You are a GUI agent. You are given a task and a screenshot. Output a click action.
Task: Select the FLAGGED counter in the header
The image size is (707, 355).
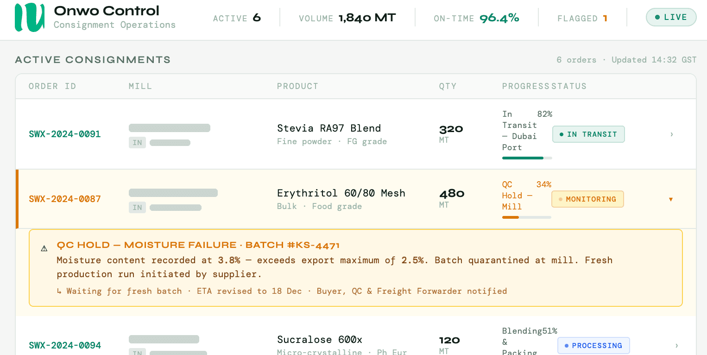582,18
